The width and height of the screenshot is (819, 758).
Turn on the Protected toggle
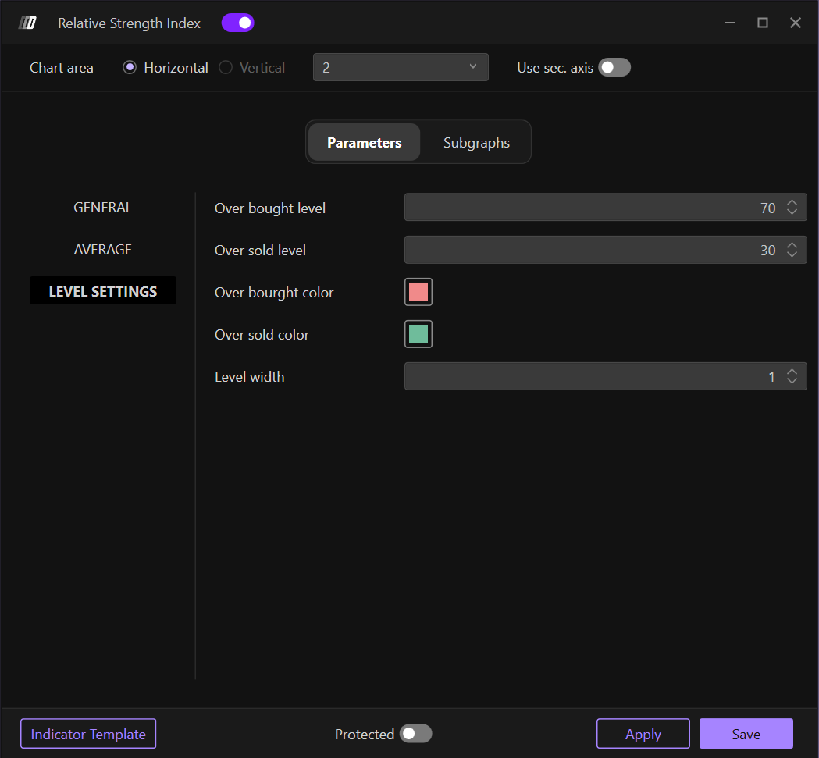[x=415, y=734]
